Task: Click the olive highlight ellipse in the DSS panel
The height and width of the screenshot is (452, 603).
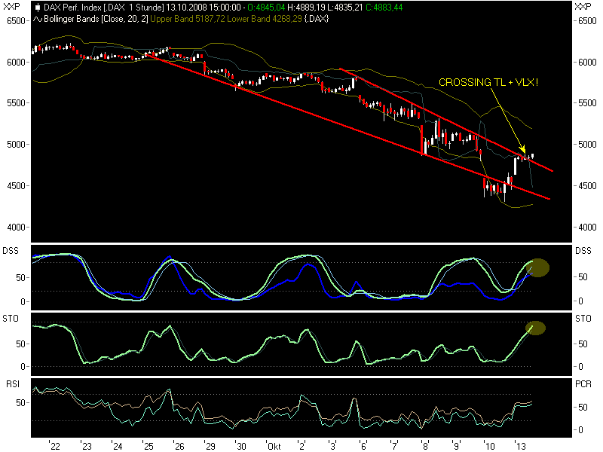Action: [x=537, y=267]
